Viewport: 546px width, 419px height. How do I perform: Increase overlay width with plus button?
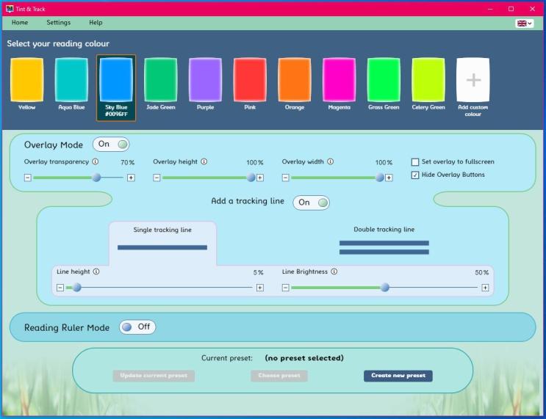[389, 178]
